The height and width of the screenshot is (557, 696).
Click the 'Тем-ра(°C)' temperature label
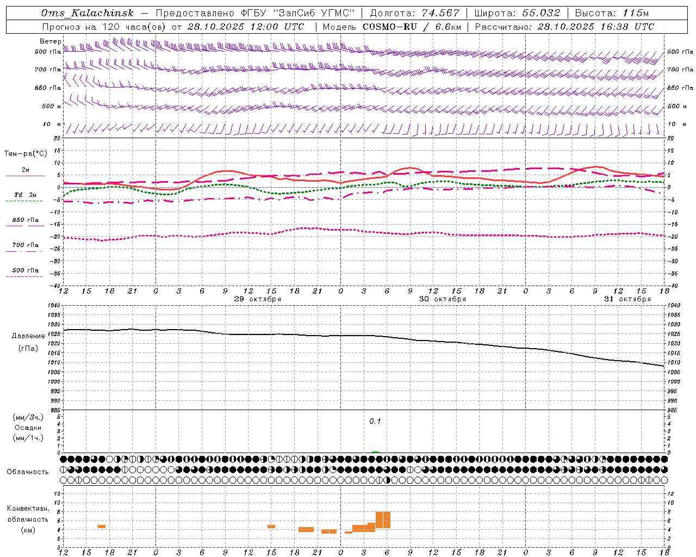pyautogui.click(x=26, y=153)
